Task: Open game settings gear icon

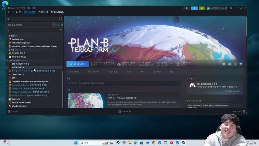Action: [x=224, y=64]
